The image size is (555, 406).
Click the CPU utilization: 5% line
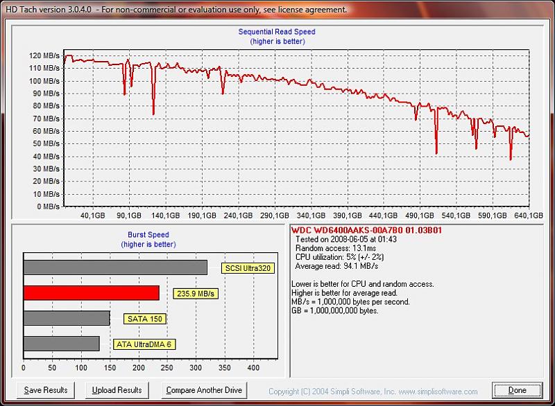[339, 257]
